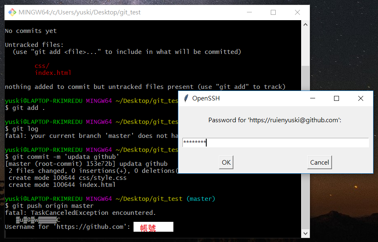This screenshot has width=378, height=242.
Task: Minimize the OpenSSH dialog
Action: click(x=313, y=98)
